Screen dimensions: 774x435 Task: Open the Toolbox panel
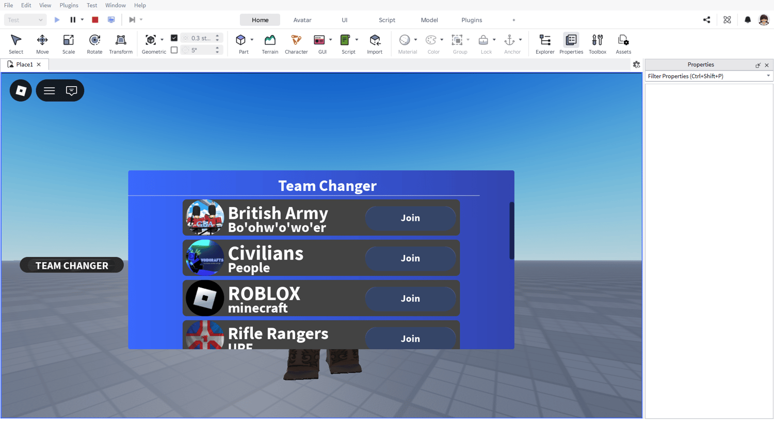coord(598,44)
